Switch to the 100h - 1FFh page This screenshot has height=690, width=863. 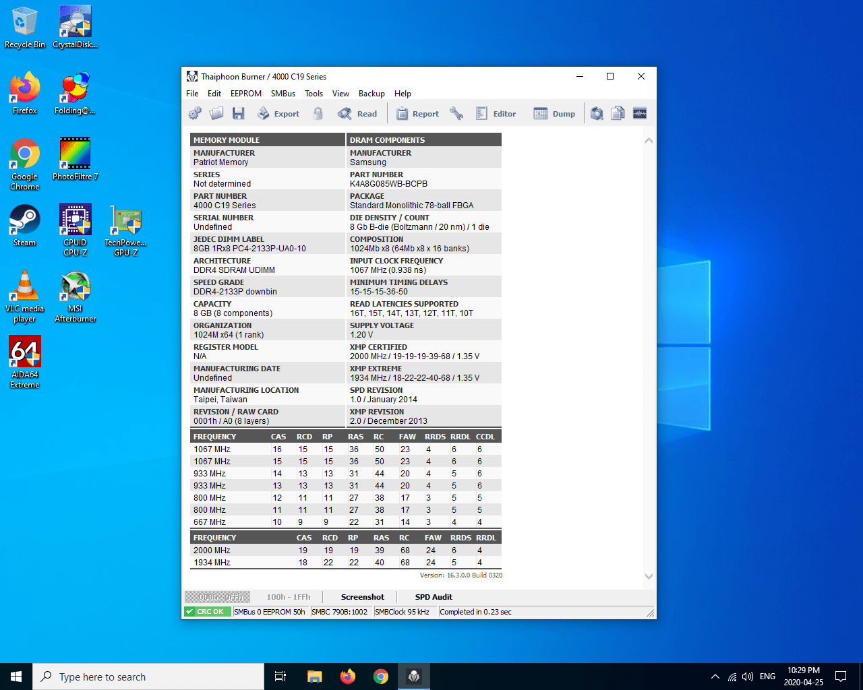[x=288, y=597]
